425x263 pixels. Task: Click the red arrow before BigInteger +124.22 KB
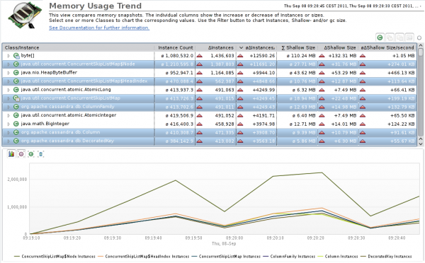[363, 124]
